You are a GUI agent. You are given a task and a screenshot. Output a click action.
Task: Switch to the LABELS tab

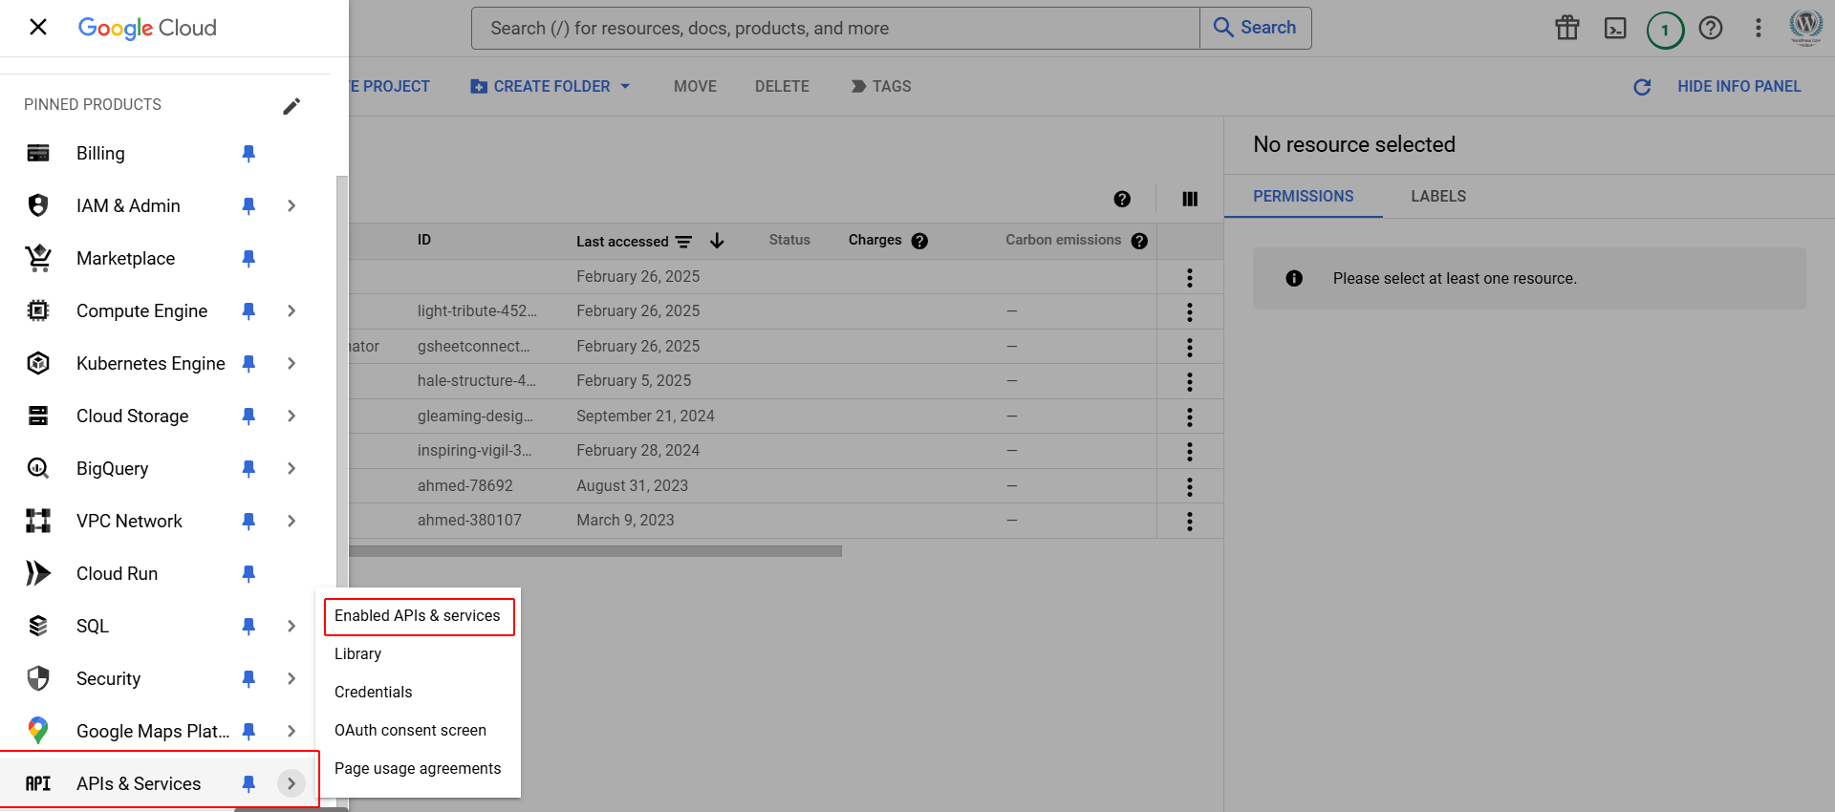(x=1438, y=196)
